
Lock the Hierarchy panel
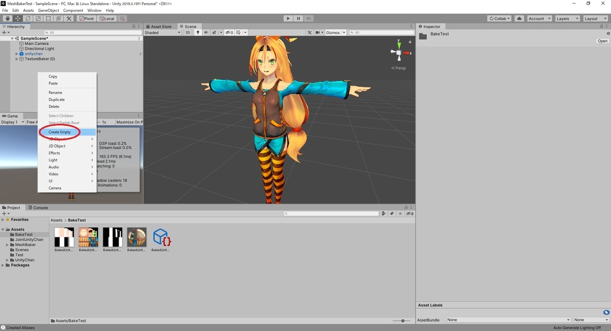click(x=134, y=26)
